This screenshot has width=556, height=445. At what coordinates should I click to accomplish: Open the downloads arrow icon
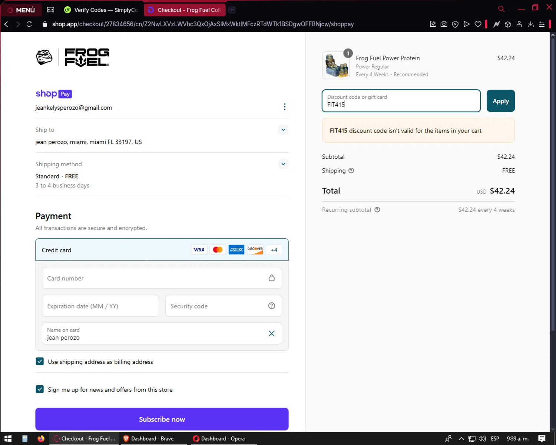pyautogui.click(x=531, y=24)
